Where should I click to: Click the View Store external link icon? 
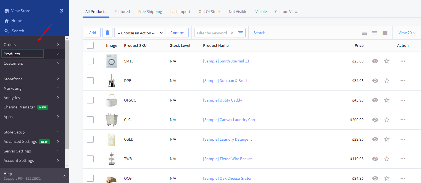click(61, 11)
